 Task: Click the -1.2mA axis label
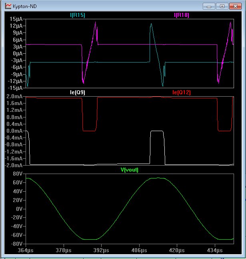click(x=14, y=152)
